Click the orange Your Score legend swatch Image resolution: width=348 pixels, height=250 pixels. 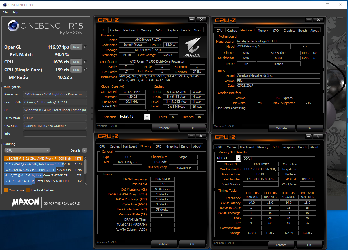coord(6,190)
